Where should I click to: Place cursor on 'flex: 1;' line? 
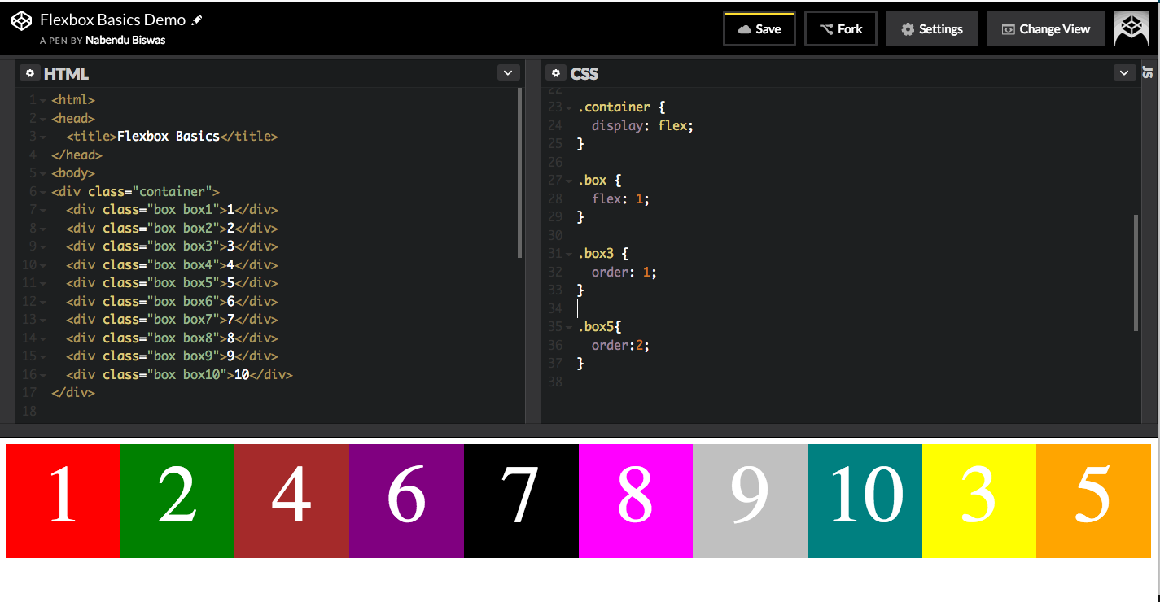coord(620,198)
